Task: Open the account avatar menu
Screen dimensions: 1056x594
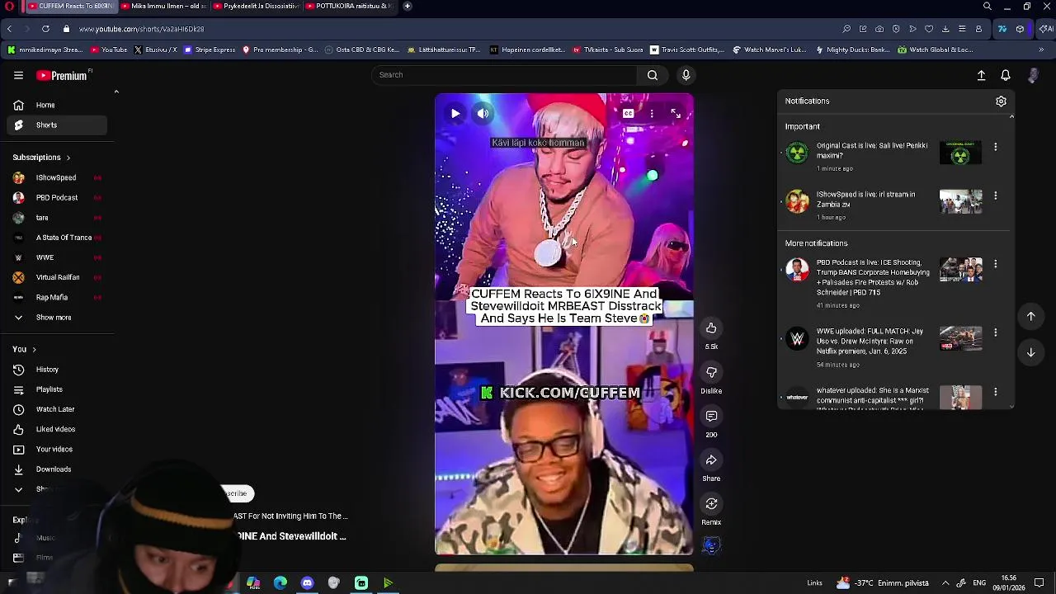Action: coord(1033,75)
